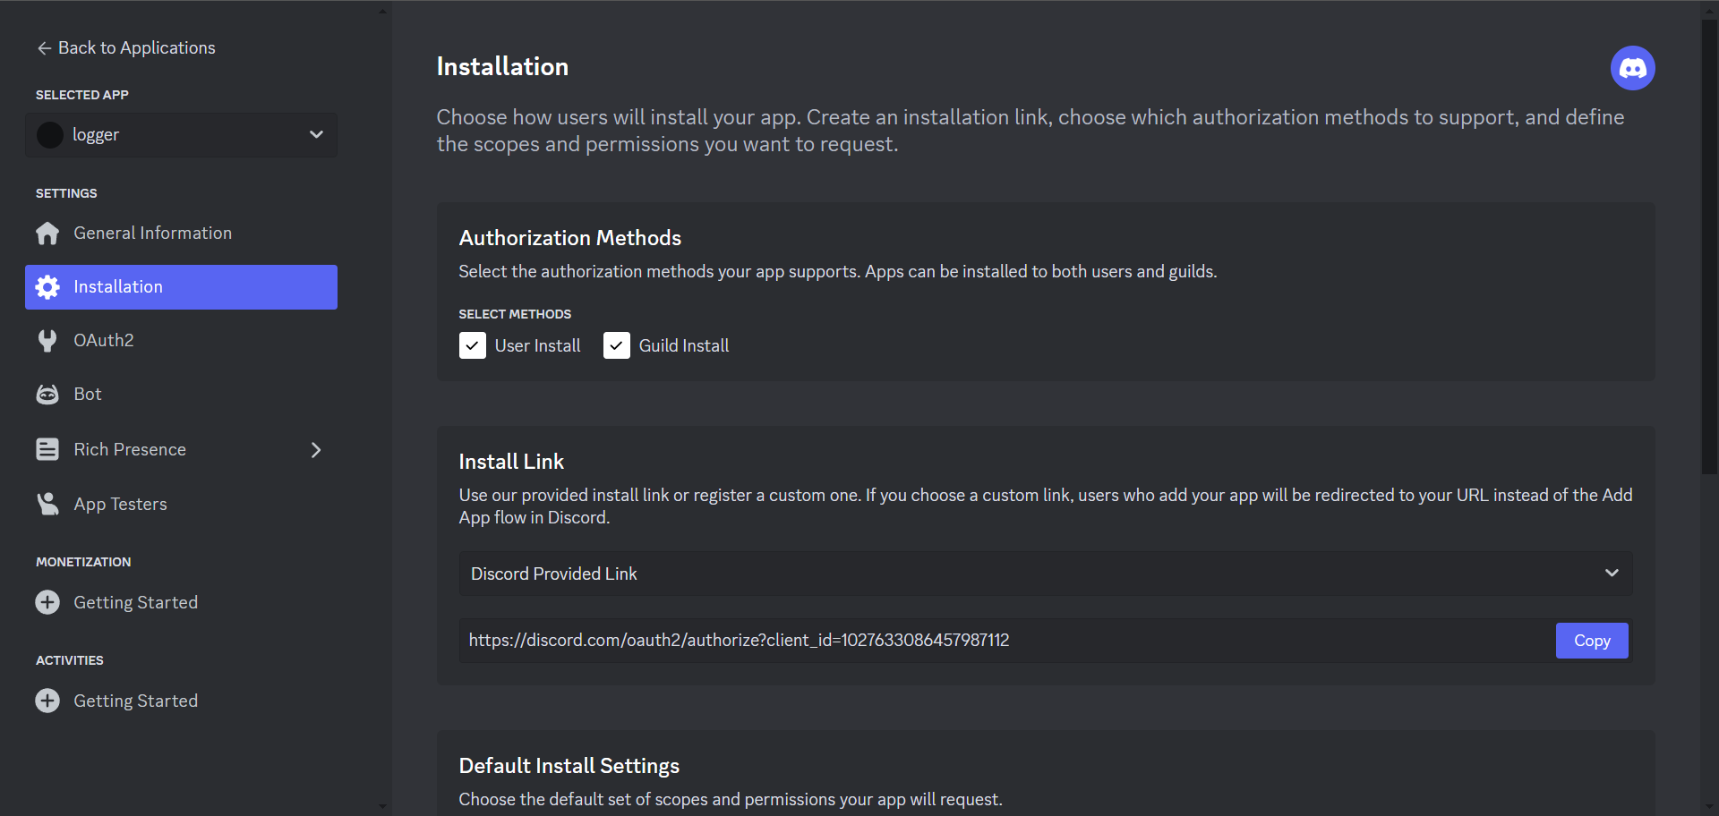This screenshot has height=816, width=1719.
Task: Open the logger app selector dropdown
Action: pyautogui.click(x=181, y=135)
